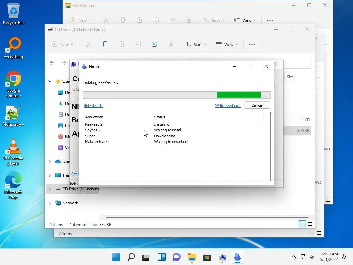The image size is (353, 265).
Task: Open Google Chrome desktop icon
Action: click(x=13, y=84)
